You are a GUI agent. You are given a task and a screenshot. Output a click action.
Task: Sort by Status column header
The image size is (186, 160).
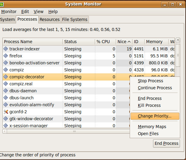(x=79, y=42)
